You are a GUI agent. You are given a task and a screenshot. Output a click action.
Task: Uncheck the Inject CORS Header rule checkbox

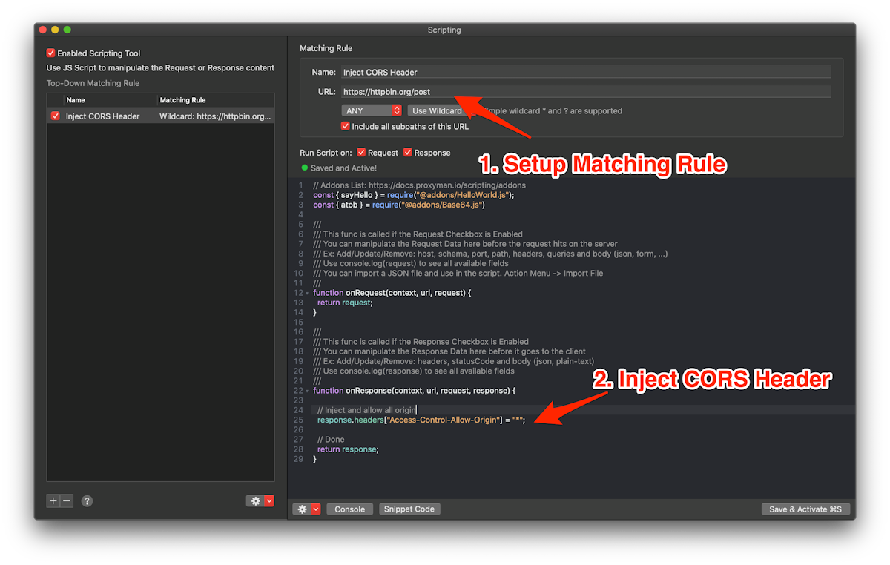point(55,116)
